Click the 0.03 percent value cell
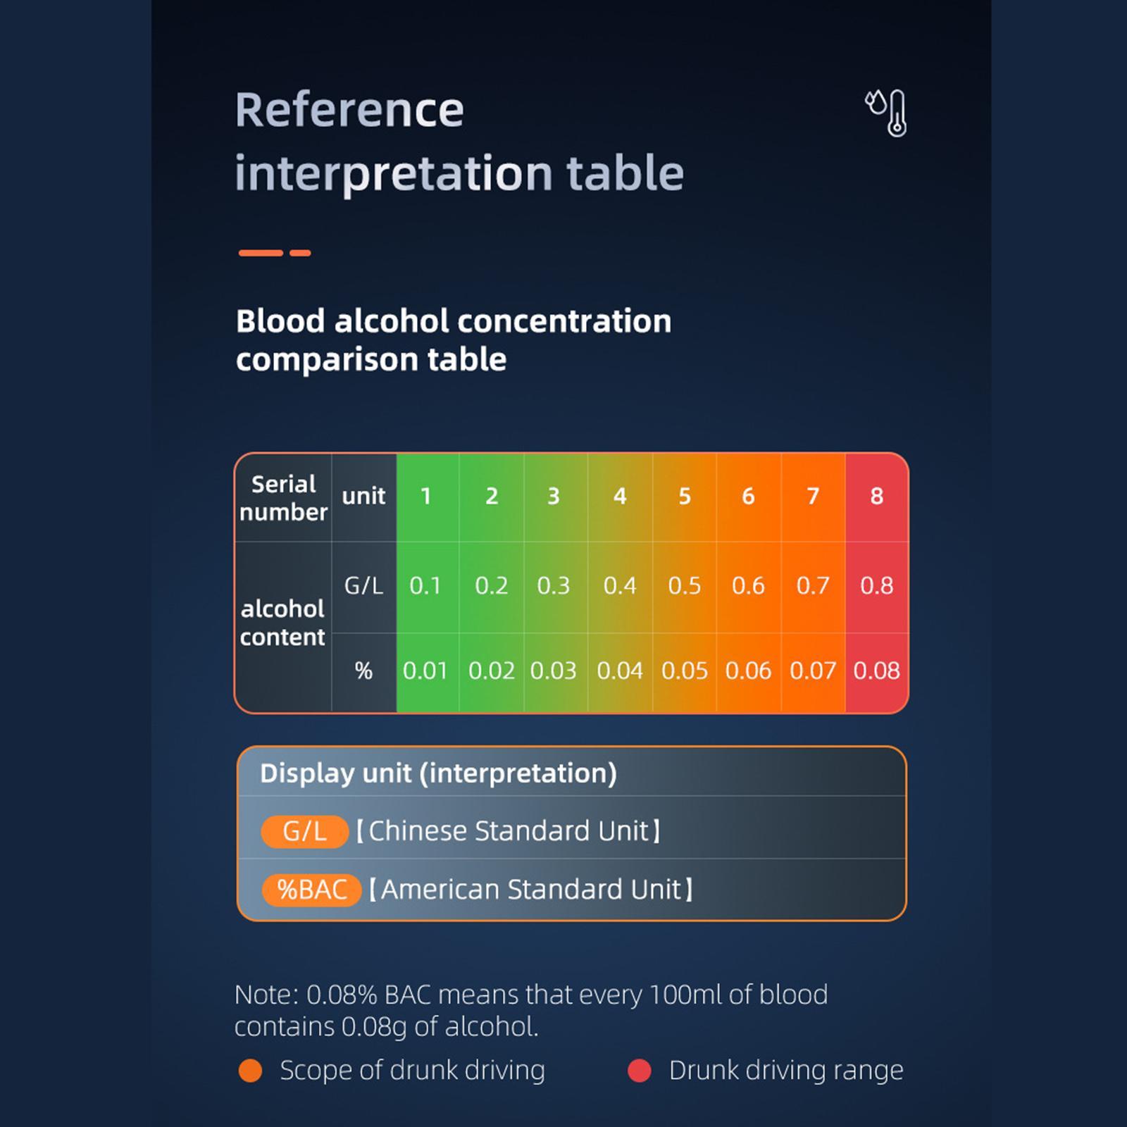The width and height of the screenshot is (1127, 1127). [x=555, y=671]
